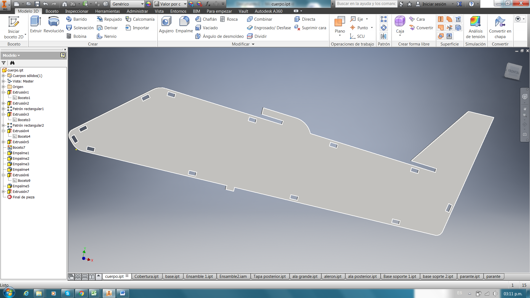
Task: Open the Herramientas ribbon tab
Action: (107, 11)
